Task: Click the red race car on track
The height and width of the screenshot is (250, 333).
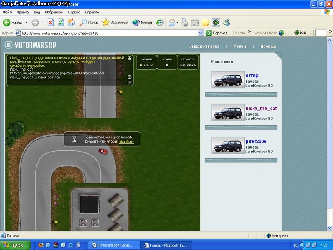Action: (x=103, y=151)
